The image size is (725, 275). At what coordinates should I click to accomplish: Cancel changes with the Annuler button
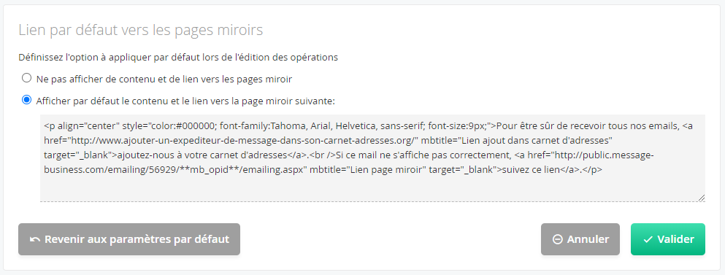(580, 239)
